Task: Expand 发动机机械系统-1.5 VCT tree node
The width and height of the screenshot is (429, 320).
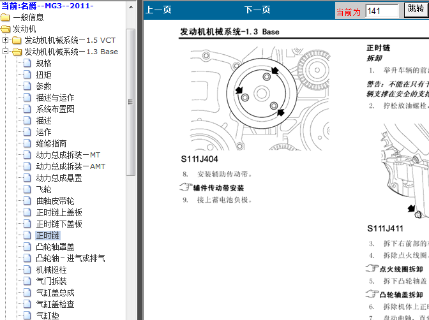Action: point(5,40)
